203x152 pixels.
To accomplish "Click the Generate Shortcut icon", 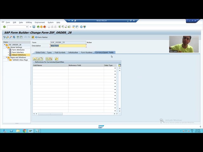I will 77,27.
